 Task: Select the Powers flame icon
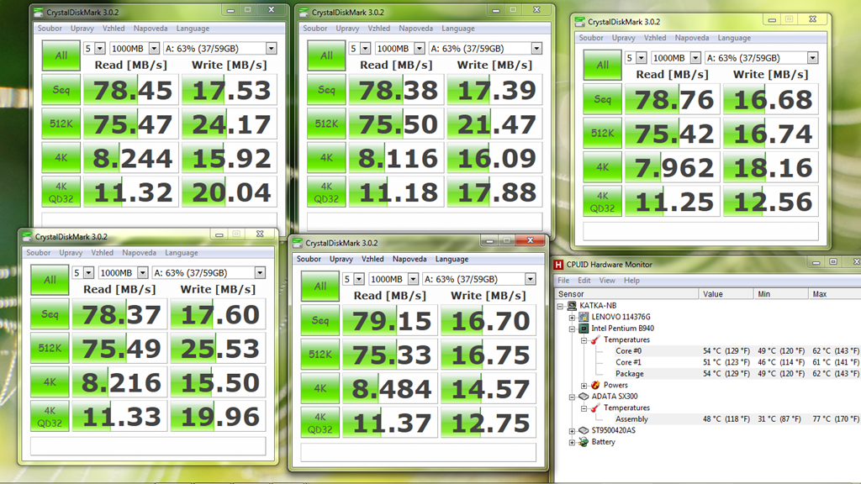click(595, 385)
